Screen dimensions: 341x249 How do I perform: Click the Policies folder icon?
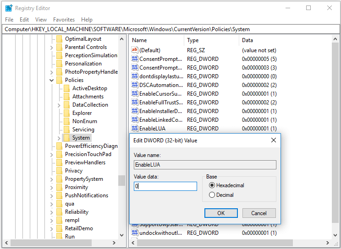pos(59,80)
